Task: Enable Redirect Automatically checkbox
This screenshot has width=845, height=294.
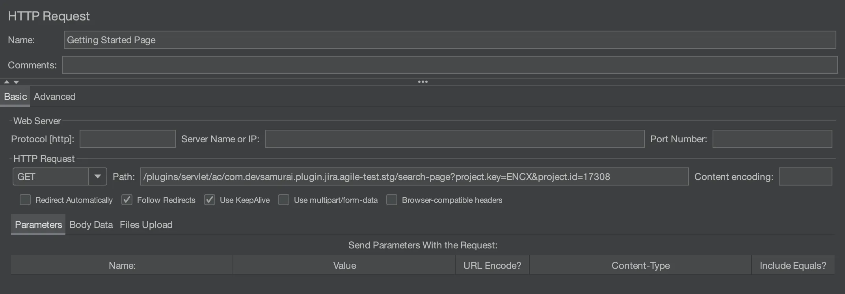Action: point(25,200)
